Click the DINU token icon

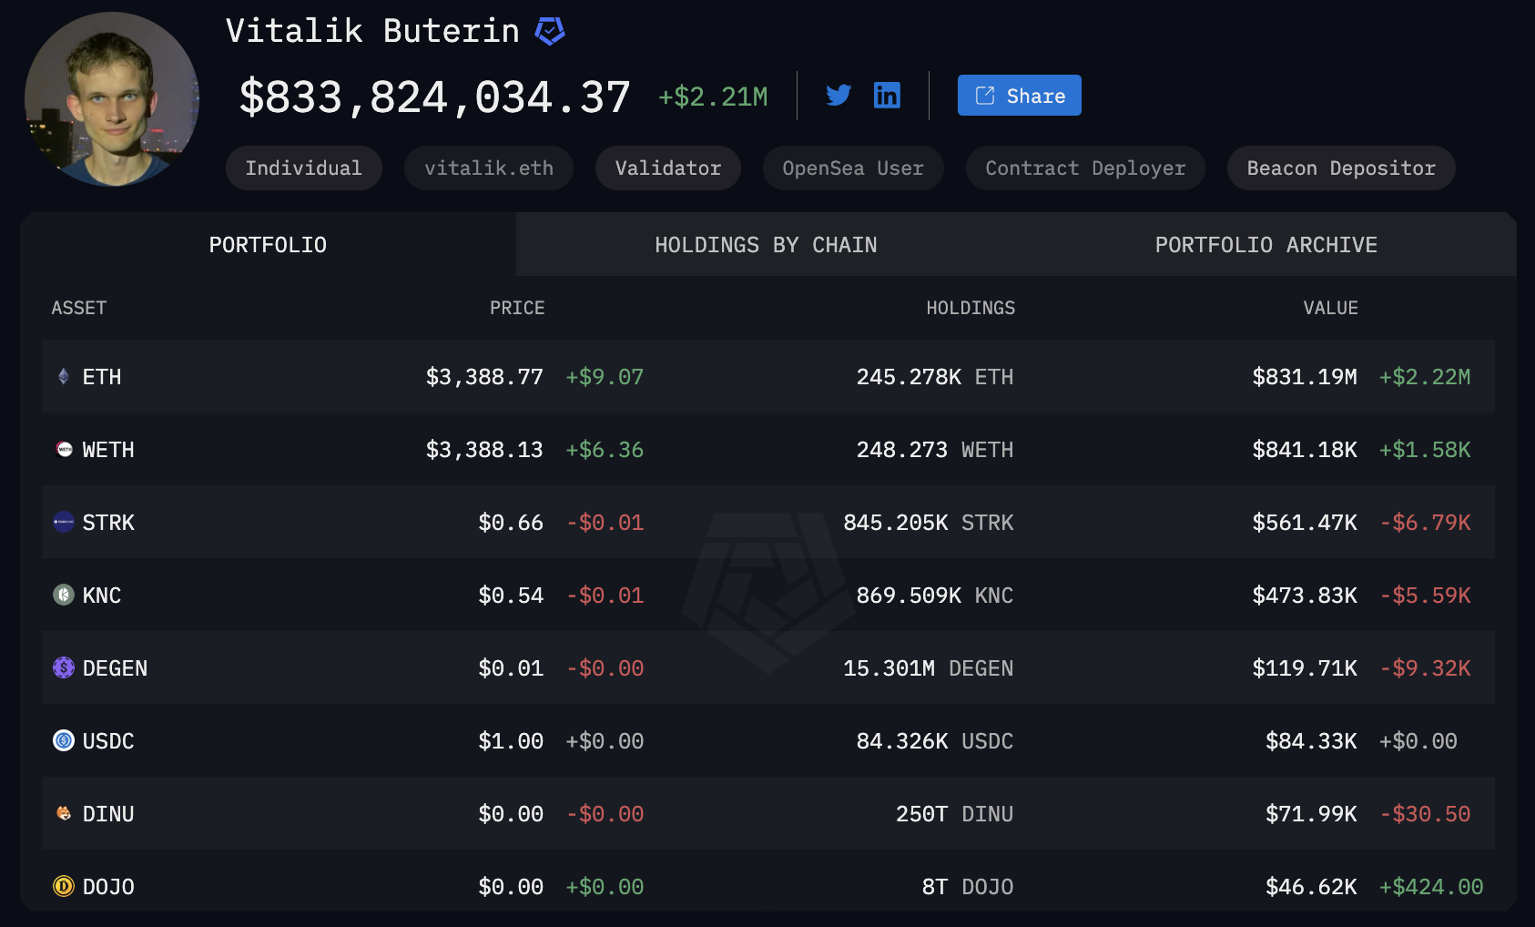coord(64,813)
